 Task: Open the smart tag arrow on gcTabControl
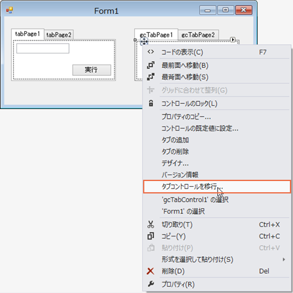point(233,39)
